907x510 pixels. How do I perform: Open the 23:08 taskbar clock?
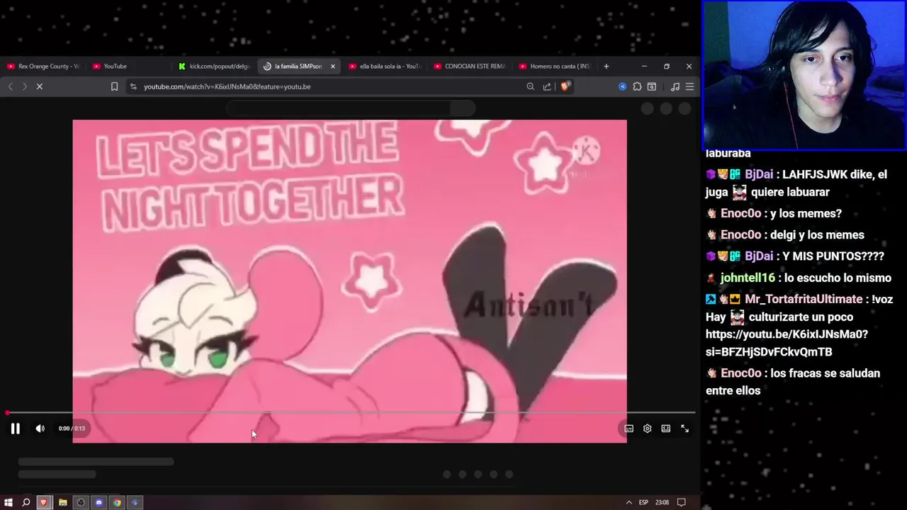662,502
